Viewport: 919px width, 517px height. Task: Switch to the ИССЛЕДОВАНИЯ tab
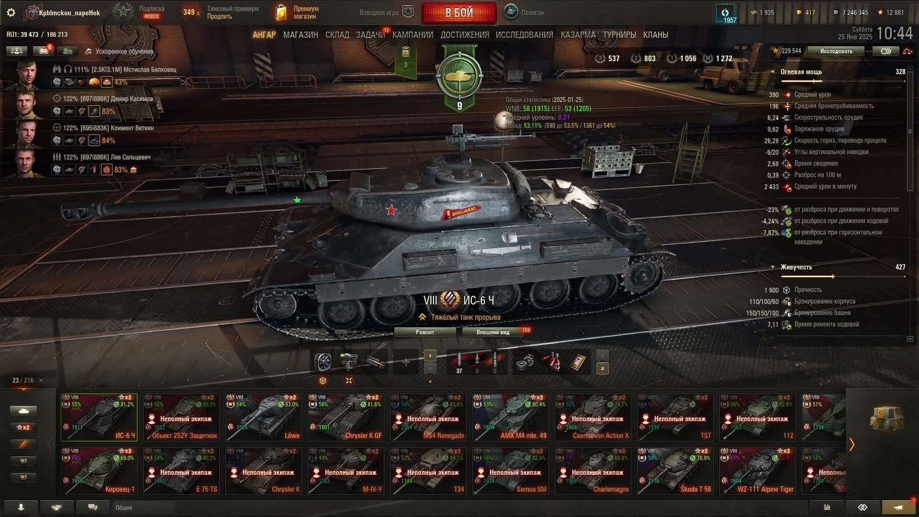point(525,35)
